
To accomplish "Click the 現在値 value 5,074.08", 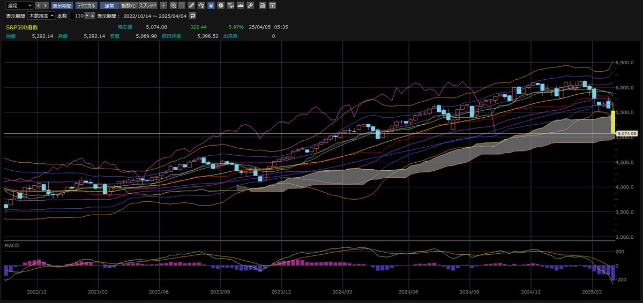I will (156, 27).
